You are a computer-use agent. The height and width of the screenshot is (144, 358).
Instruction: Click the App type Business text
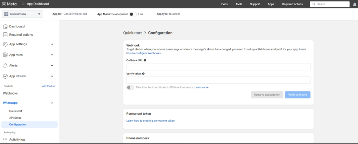point(175,14)
